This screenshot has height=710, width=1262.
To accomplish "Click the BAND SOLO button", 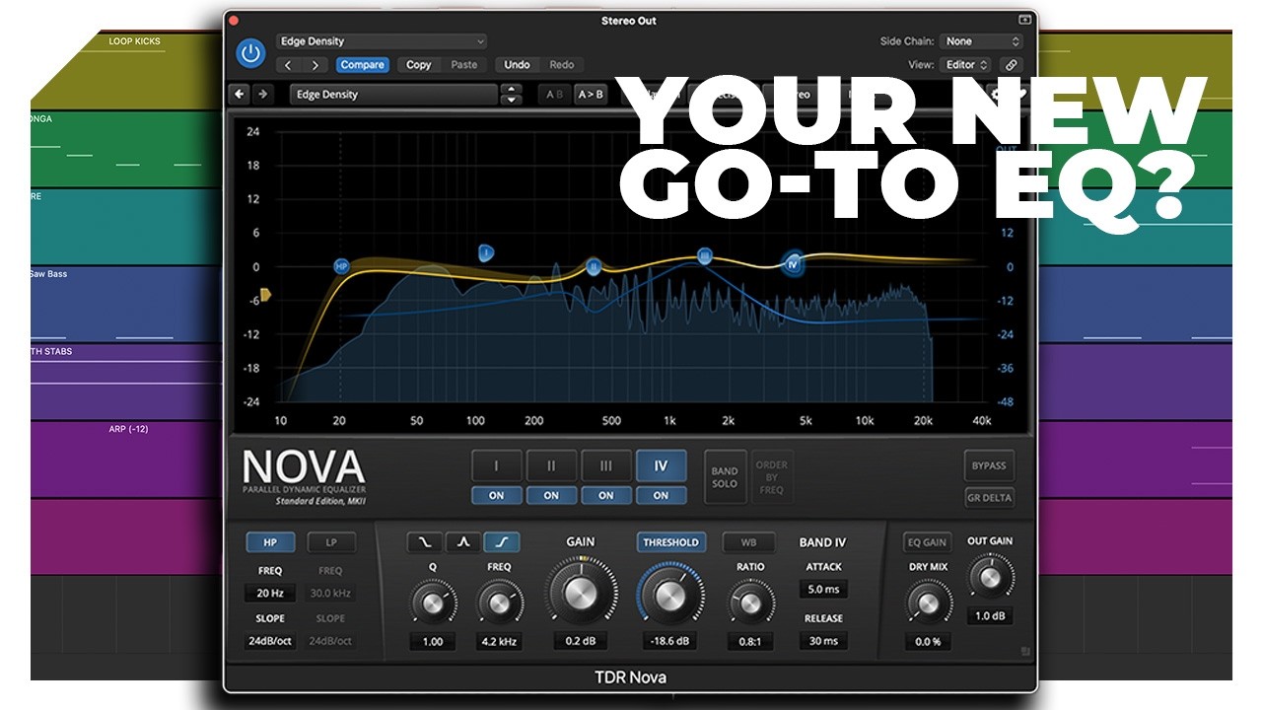I will pyautogui.click(x=725, y=477).
